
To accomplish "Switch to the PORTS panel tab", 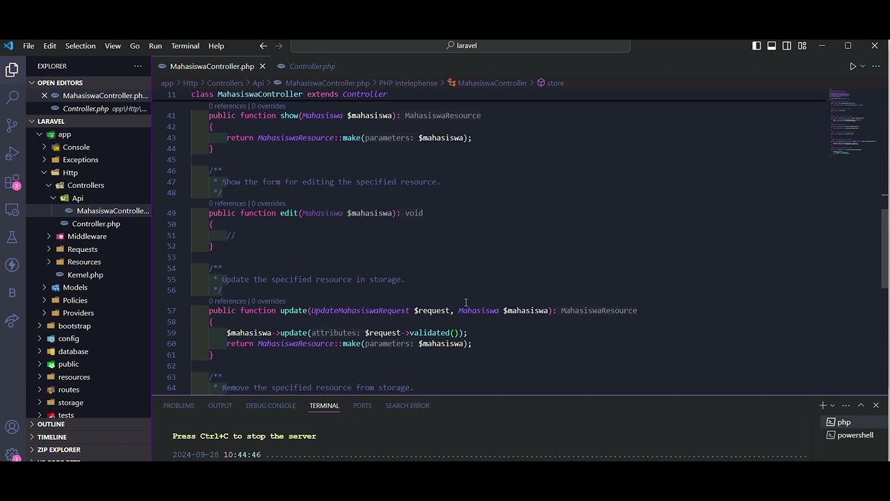I will tap(362, 406).
